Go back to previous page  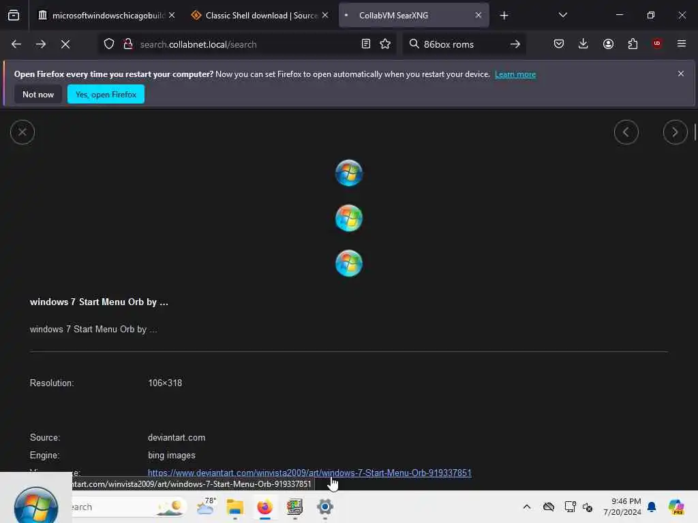(16, 44)
